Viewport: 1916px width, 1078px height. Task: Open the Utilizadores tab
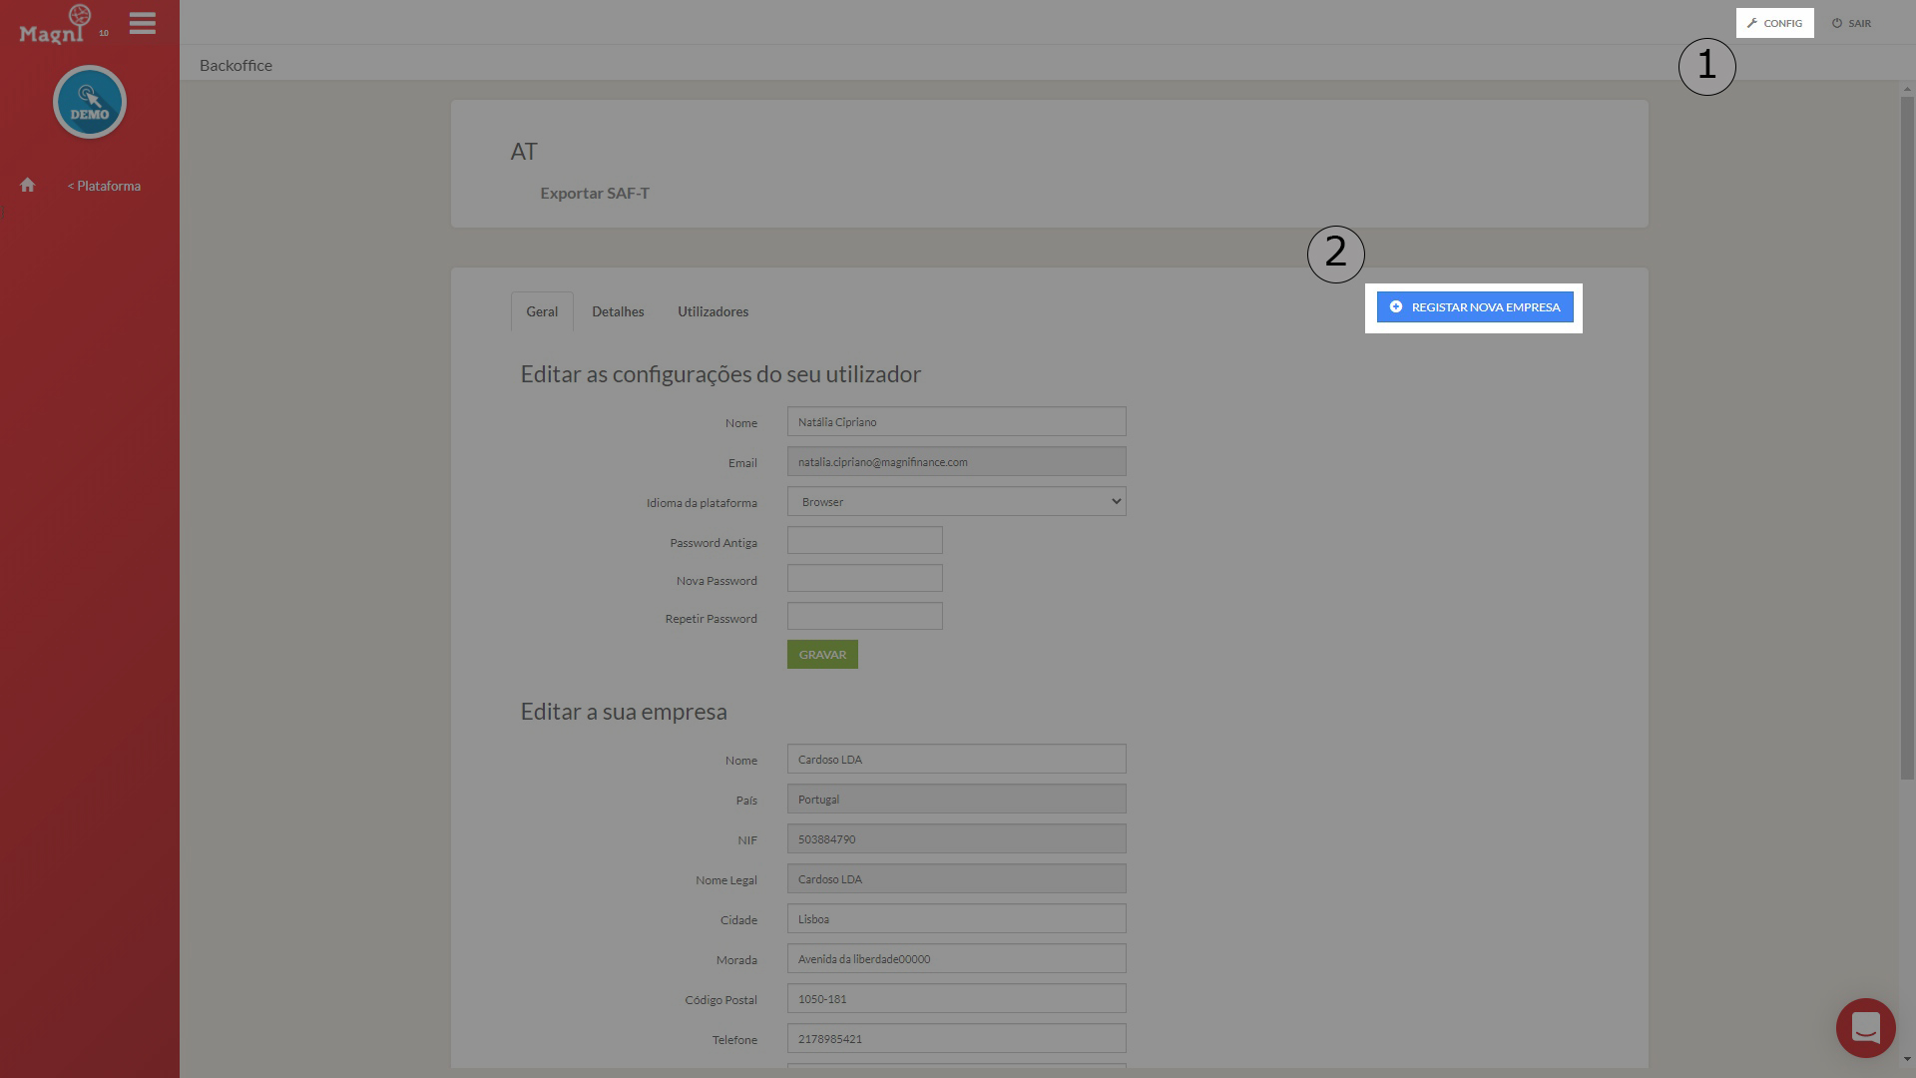pos(713,312)
